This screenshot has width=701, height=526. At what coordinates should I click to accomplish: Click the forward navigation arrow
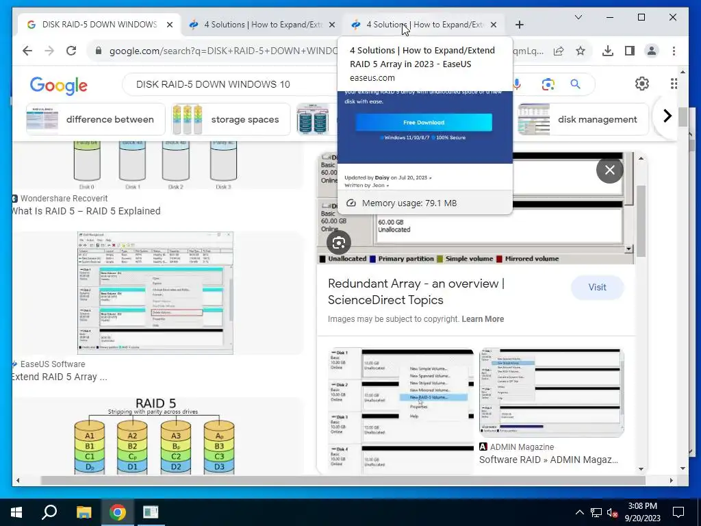(x=49, y=51)
